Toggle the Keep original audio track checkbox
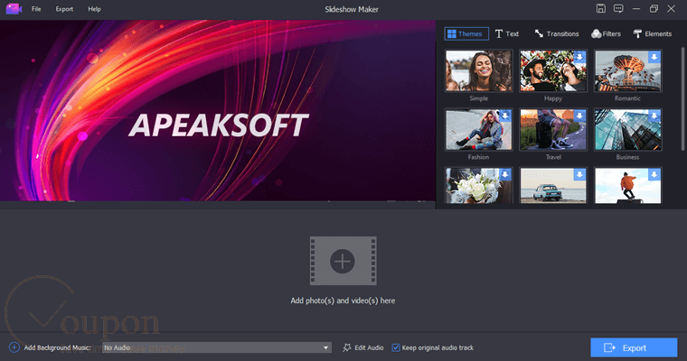This screenshot has width=687, height=361. point(396,347)
